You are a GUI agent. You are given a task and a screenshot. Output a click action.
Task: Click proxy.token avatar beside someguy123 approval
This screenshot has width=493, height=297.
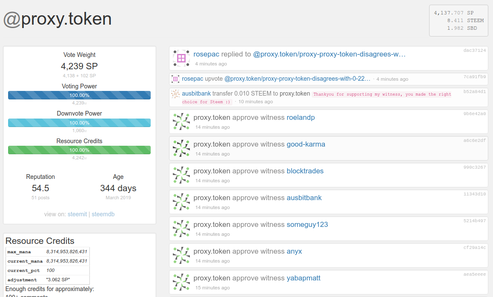click(181, 229)
